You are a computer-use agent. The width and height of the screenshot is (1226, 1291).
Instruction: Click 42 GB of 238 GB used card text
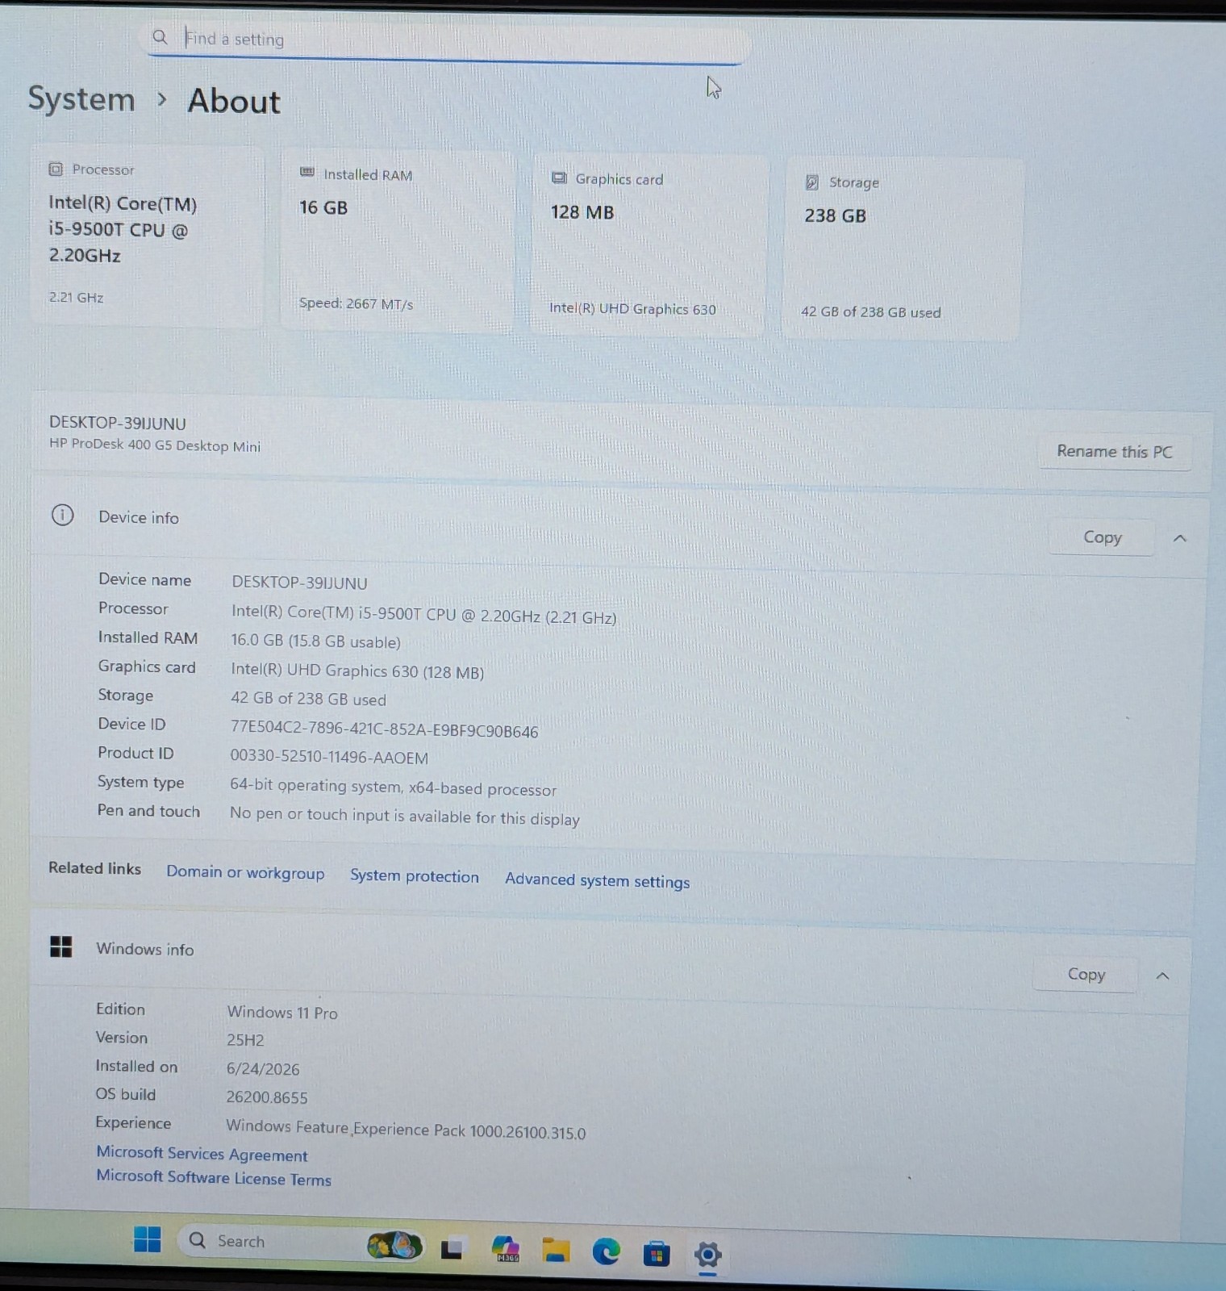[870, 312]
